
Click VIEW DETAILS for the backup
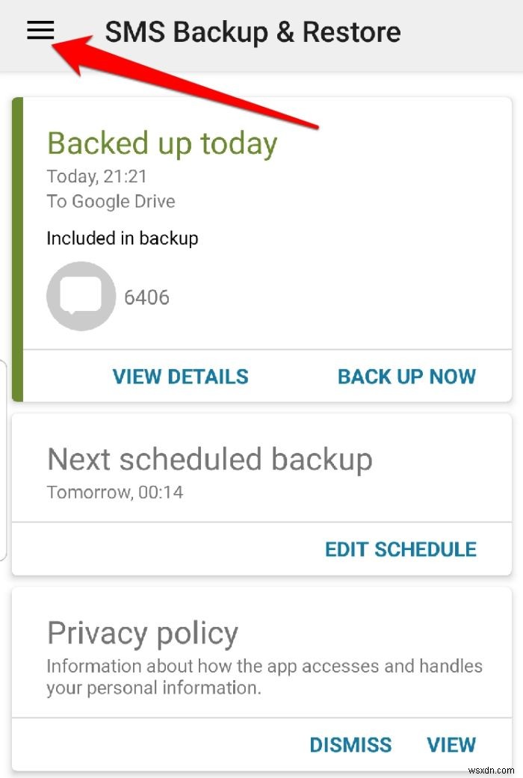(180, 377)
